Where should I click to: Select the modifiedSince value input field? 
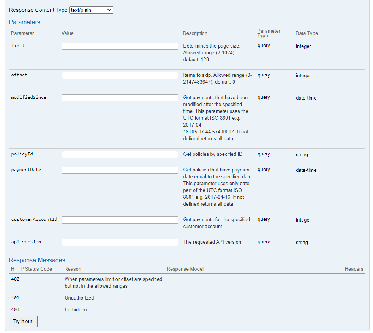120,98
